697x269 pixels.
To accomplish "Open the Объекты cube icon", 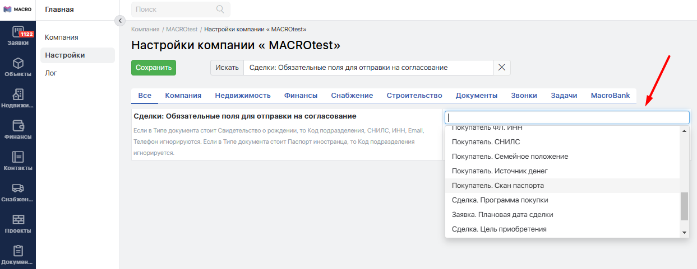I will (18, 63).
